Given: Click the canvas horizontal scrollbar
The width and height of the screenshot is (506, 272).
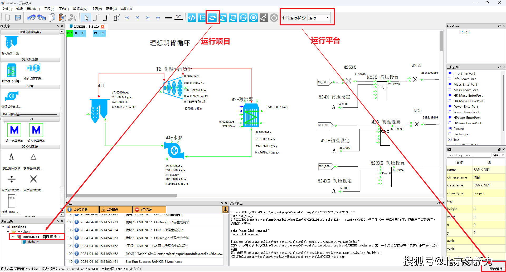Looking at the screenshot, I should [122, 196].
